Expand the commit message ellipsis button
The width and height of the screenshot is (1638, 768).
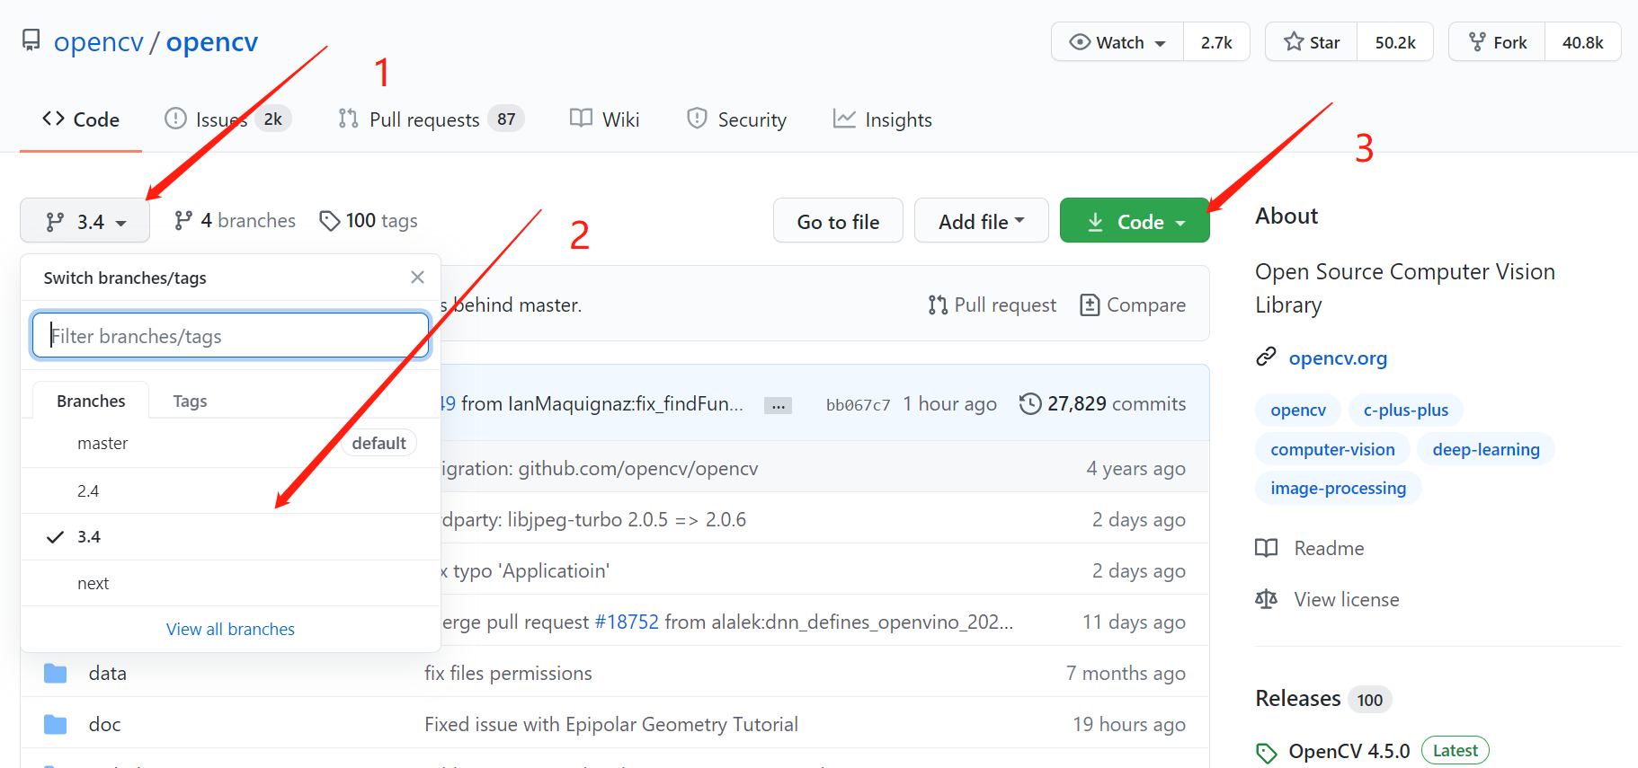(778, 405)
